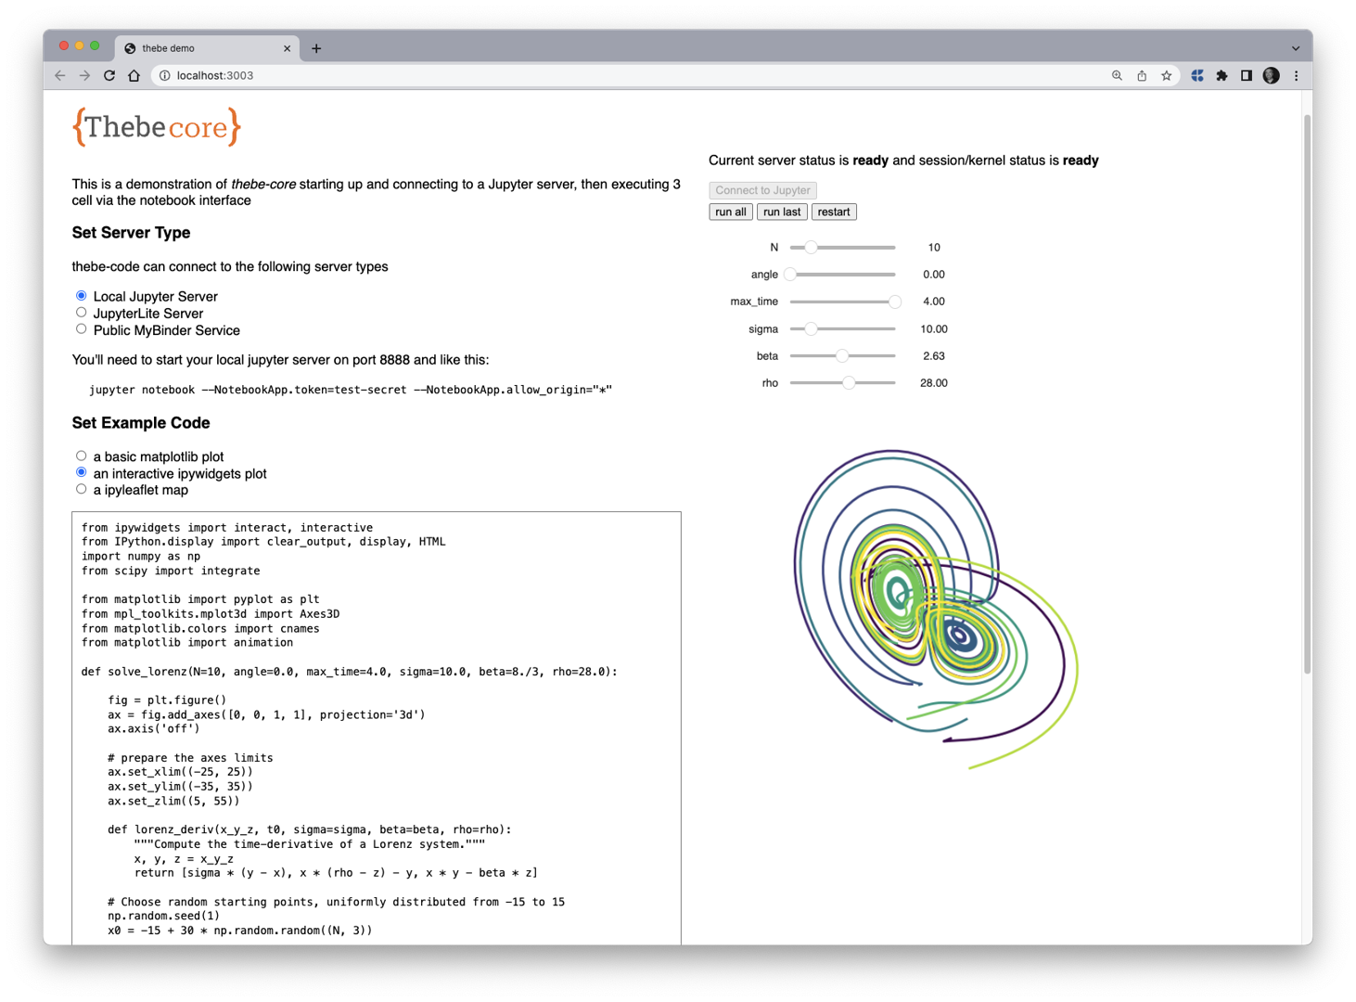This screenshot has width=1356, height=1002.
Task: Expand the tab search chevron
Action: pos(1296,48)
